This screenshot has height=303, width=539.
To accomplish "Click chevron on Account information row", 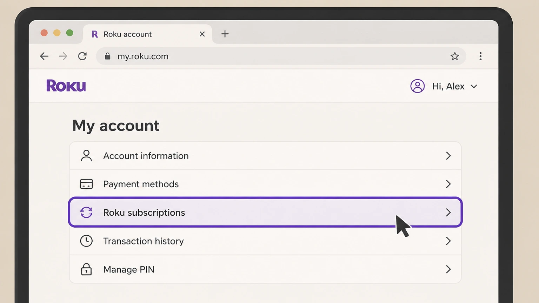I will coord(448,156).
